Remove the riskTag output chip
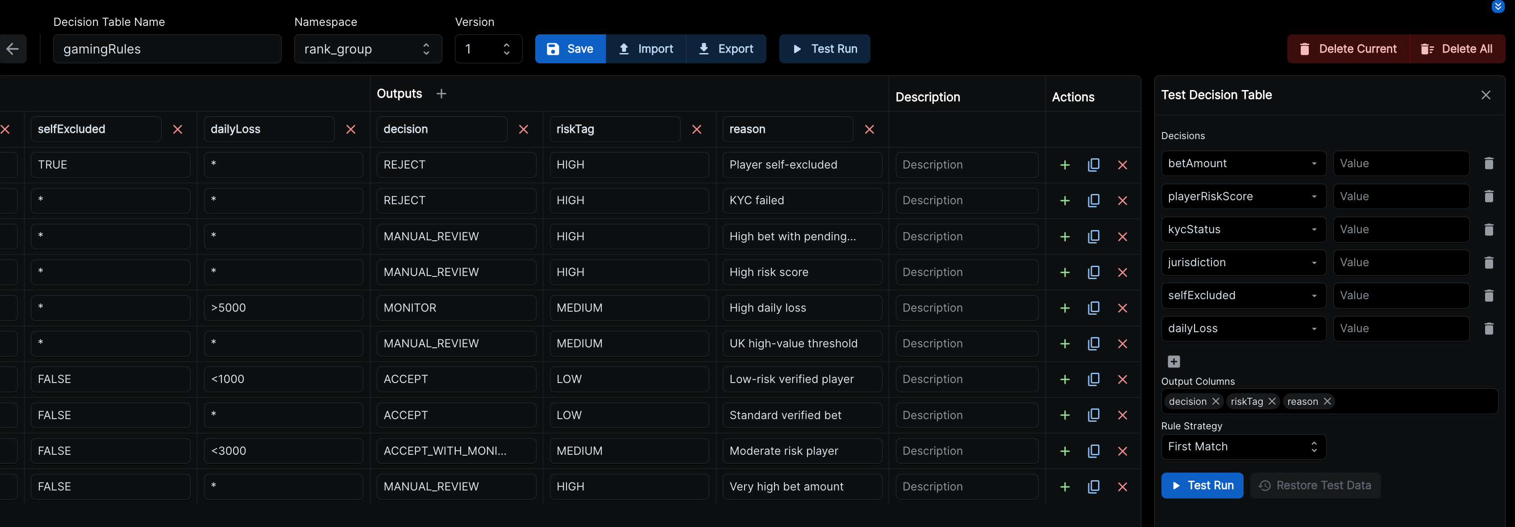The height and width of the screenshot is (527, 1515). click(1272, 401)
